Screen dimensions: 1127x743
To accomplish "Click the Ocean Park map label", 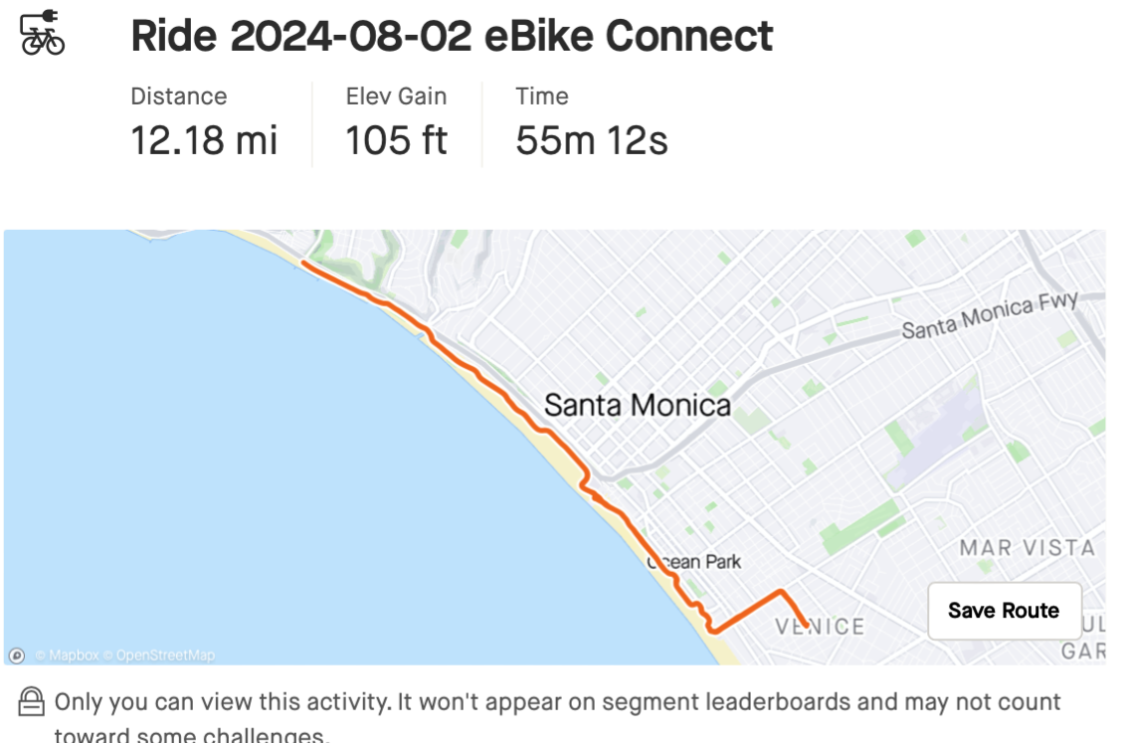I will tap(694, 562).
